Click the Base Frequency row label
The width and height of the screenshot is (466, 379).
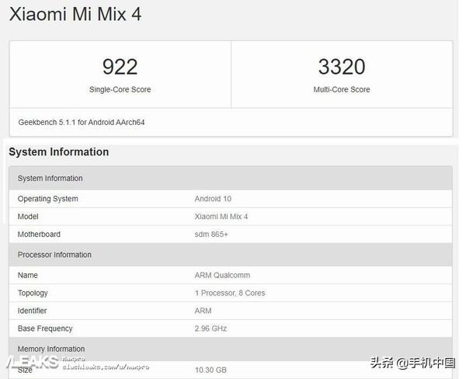pos(45,329)
